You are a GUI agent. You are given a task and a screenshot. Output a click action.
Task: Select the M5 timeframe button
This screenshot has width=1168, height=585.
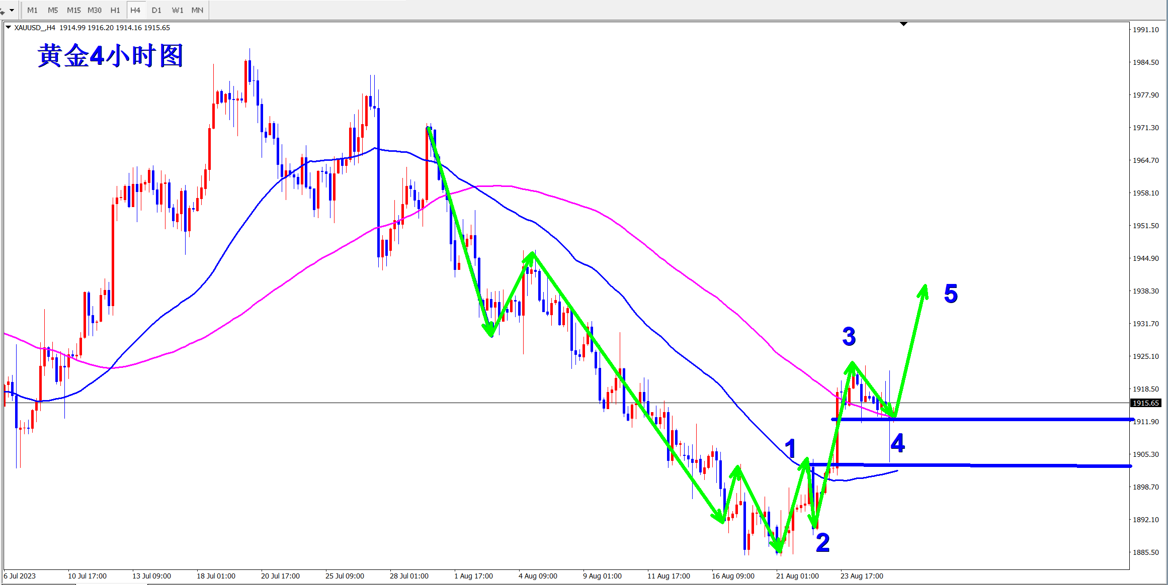(x=53, y=10)
